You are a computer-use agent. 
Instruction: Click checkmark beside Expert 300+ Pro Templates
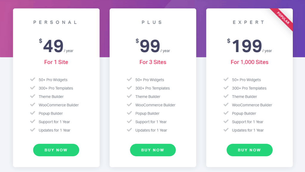(226, 88)
